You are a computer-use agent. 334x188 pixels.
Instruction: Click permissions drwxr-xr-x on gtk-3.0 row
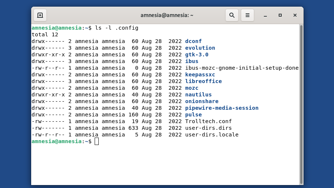(48, 55)
